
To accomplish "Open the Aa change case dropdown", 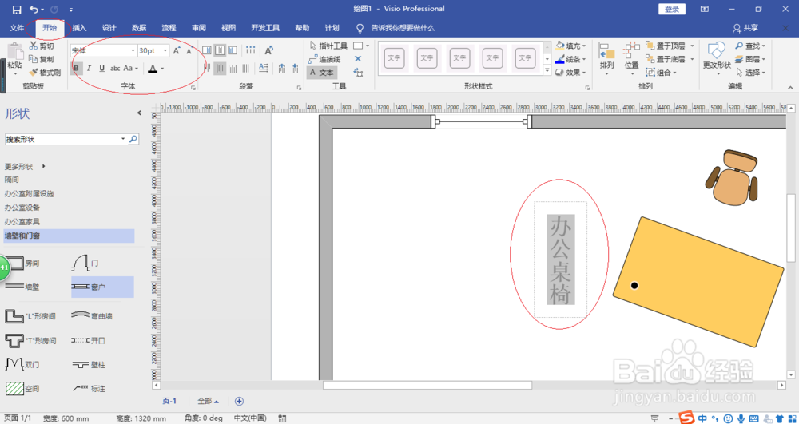I will click(130, 68).
